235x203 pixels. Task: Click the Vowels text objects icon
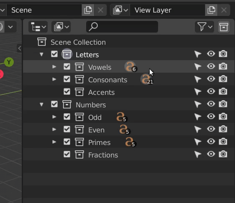(x=131, y=66)
